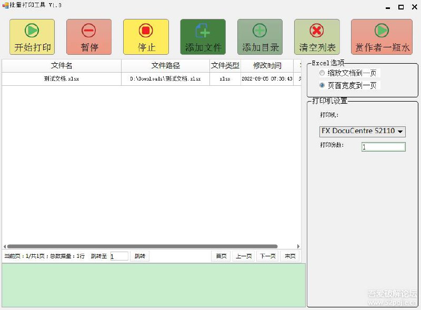Enable scaling document to one page option

(322, 73)
